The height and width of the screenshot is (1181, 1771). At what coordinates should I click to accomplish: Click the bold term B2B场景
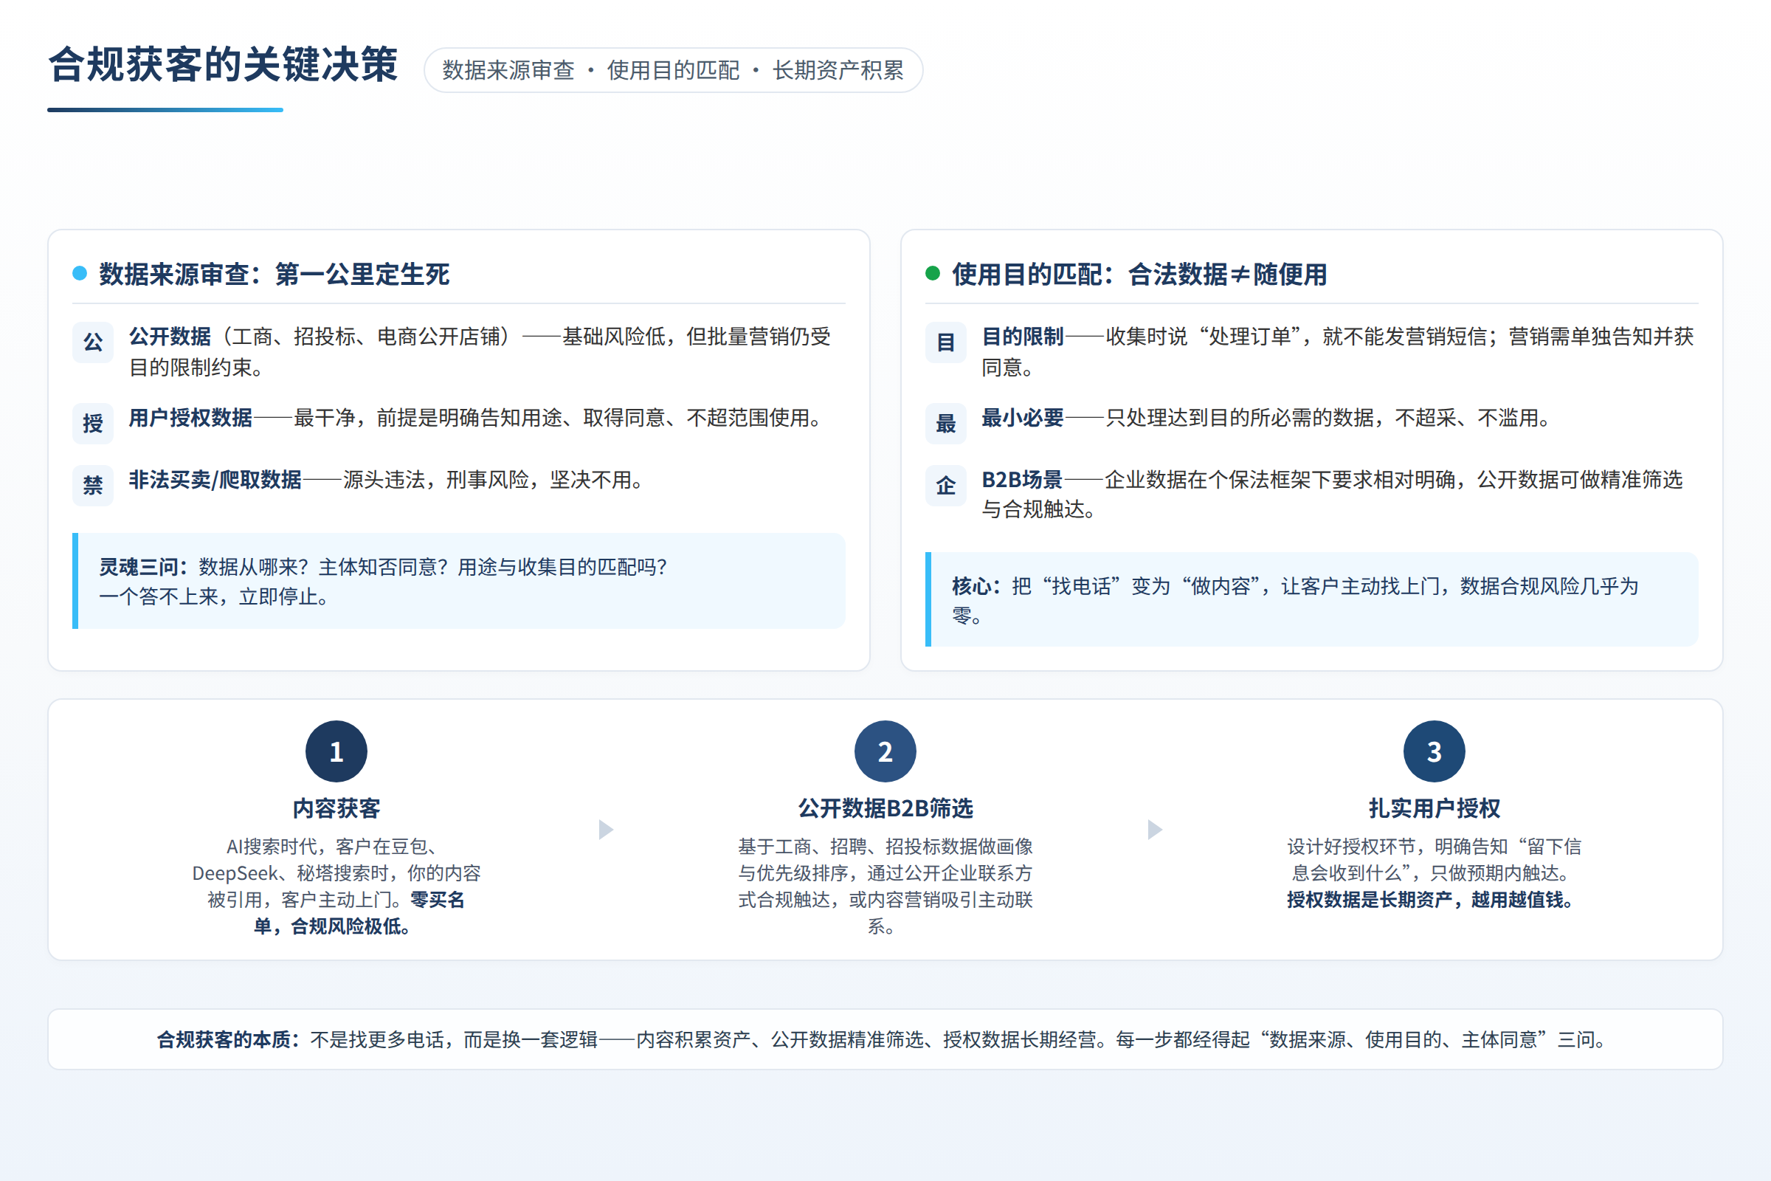1022,480
